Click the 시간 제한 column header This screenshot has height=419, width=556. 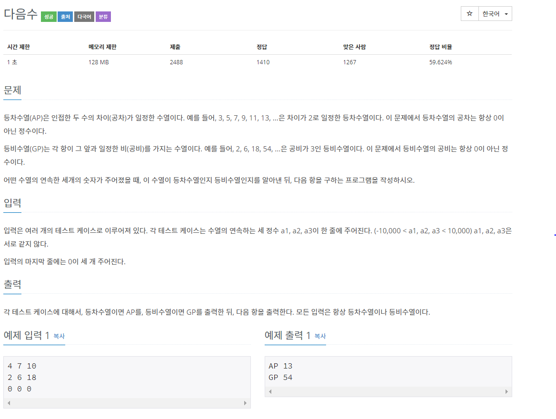coord(19,47)
